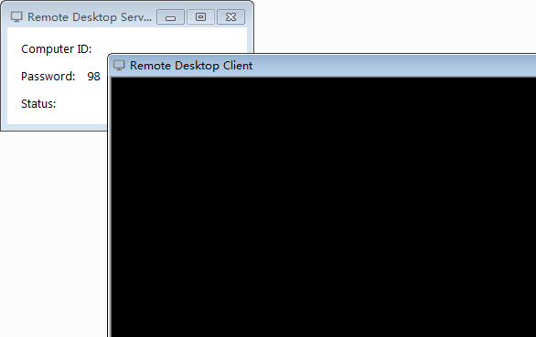Click the password value 98
The image size is (536, 337).
[93, 77]
